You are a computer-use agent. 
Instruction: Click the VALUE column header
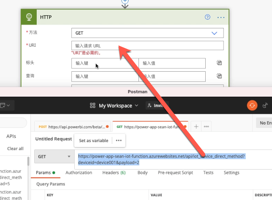[156, 195]
